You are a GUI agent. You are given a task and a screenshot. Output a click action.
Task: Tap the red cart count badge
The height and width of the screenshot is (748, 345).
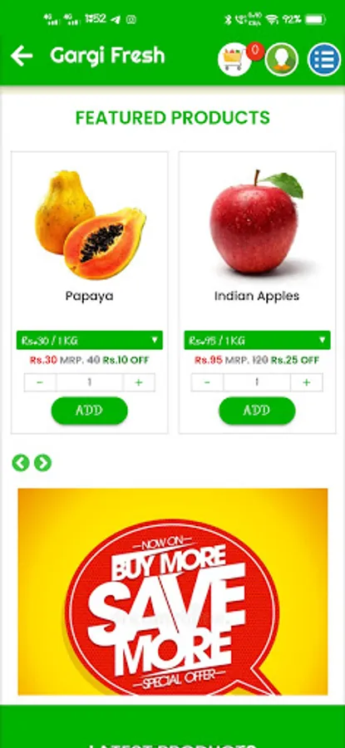click(x=256, y=51)
